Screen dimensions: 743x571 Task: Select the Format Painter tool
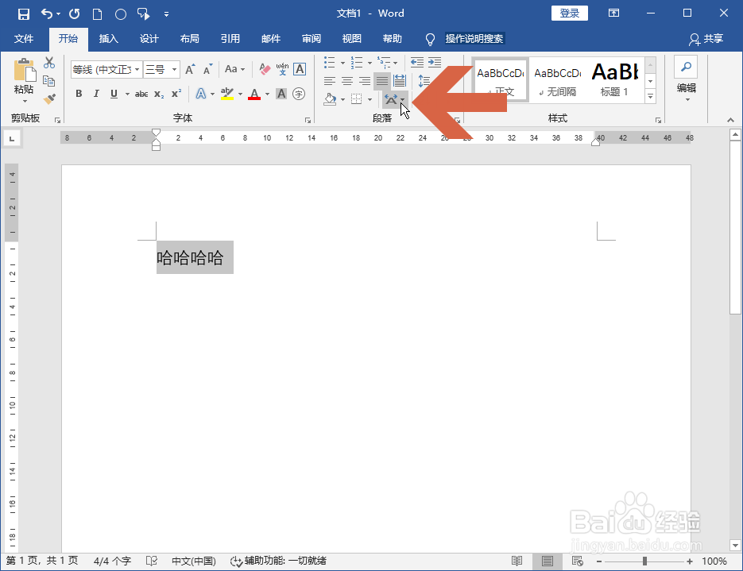(x=48, y=98)
